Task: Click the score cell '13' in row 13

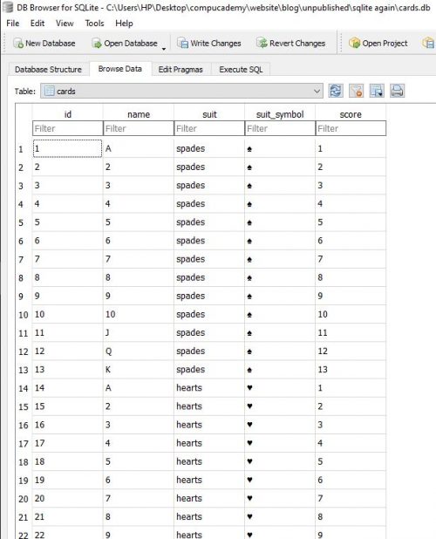Action: point(351,370)
